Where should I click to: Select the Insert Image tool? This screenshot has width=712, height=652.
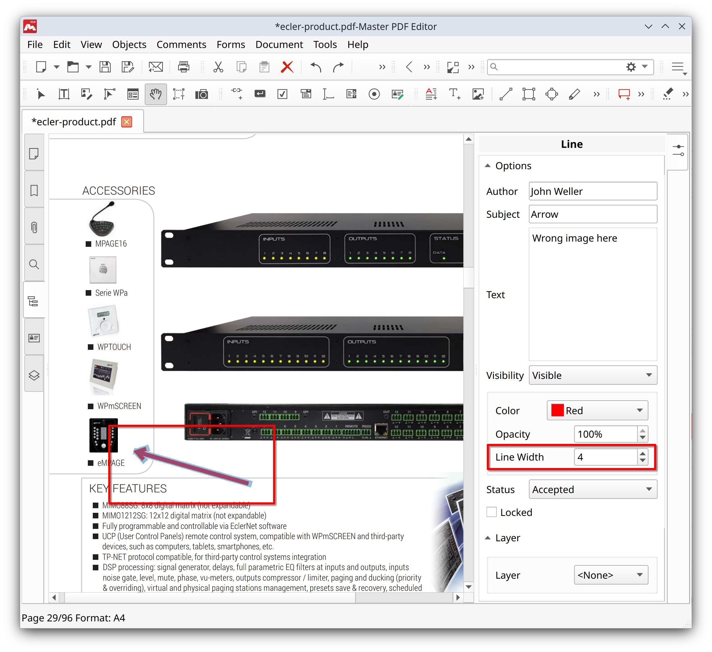click(478, 94)
